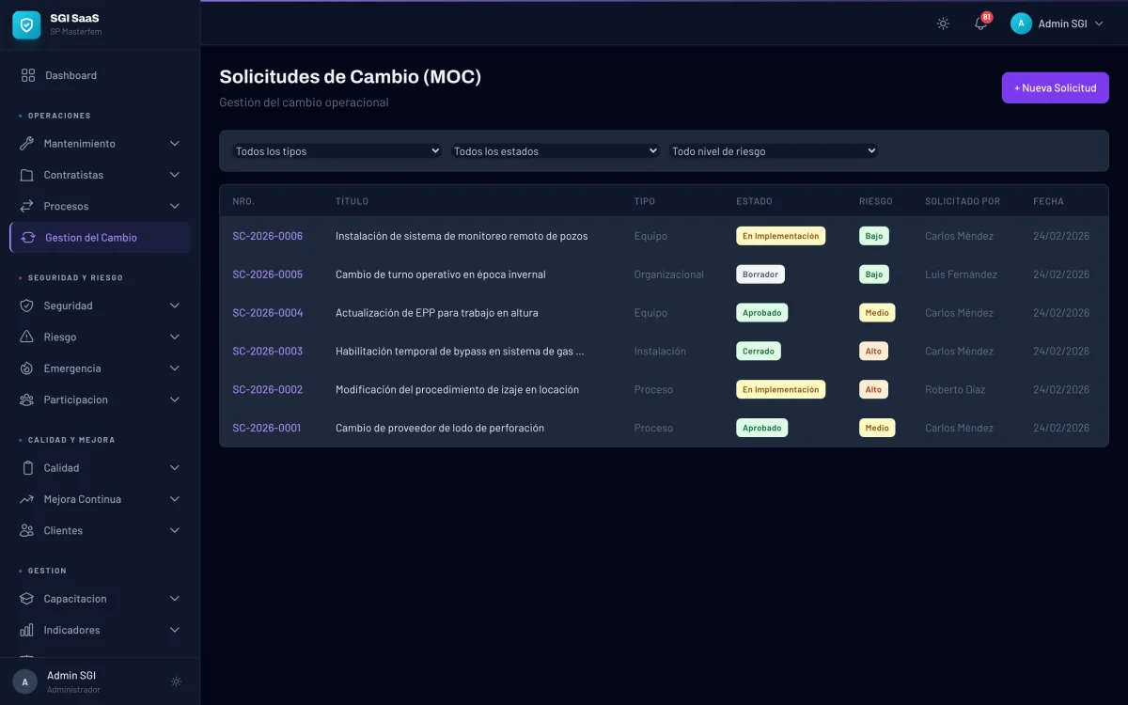This screenshot has width=1128, height=705.
Task: Open the Mejora Continua menu item
Action: tap(83, 499)
